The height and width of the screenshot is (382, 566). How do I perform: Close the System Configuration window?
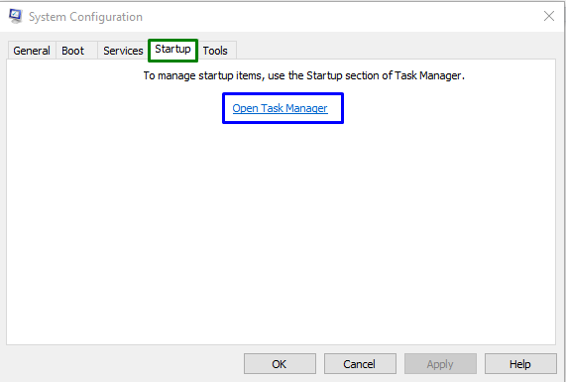(549, 16)
